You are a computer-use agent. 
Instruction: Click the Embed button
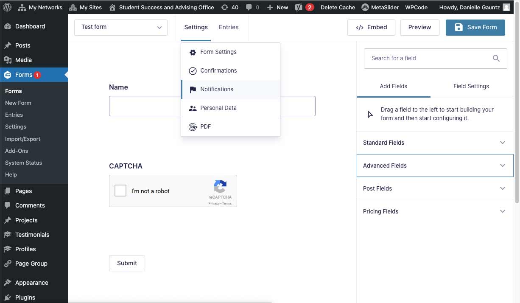371,27
